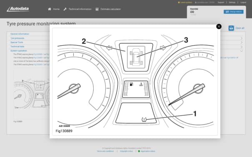Click the wrench icon for Technical information
Image resolution: width=252 pixels, height=157 pixels.
(x=65, y=9)
